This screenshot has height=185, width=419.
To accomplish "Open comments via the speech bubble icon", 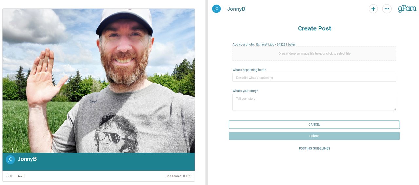I will click(20, 176).
